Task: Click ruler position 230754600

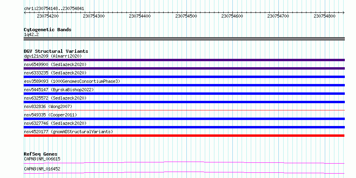Action: [x=232, y=16]
